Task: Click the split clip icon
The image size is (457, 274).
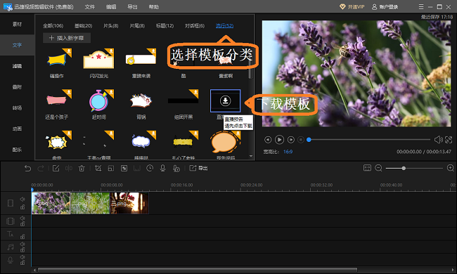Action: click(69, 169)
